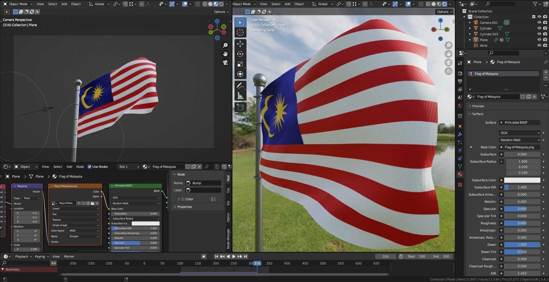Disable render visibility for the Wind object

(x=545, y=45)
